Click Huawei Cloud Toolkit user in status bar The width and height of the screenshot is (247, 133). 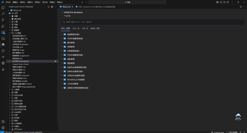(28, 132)
